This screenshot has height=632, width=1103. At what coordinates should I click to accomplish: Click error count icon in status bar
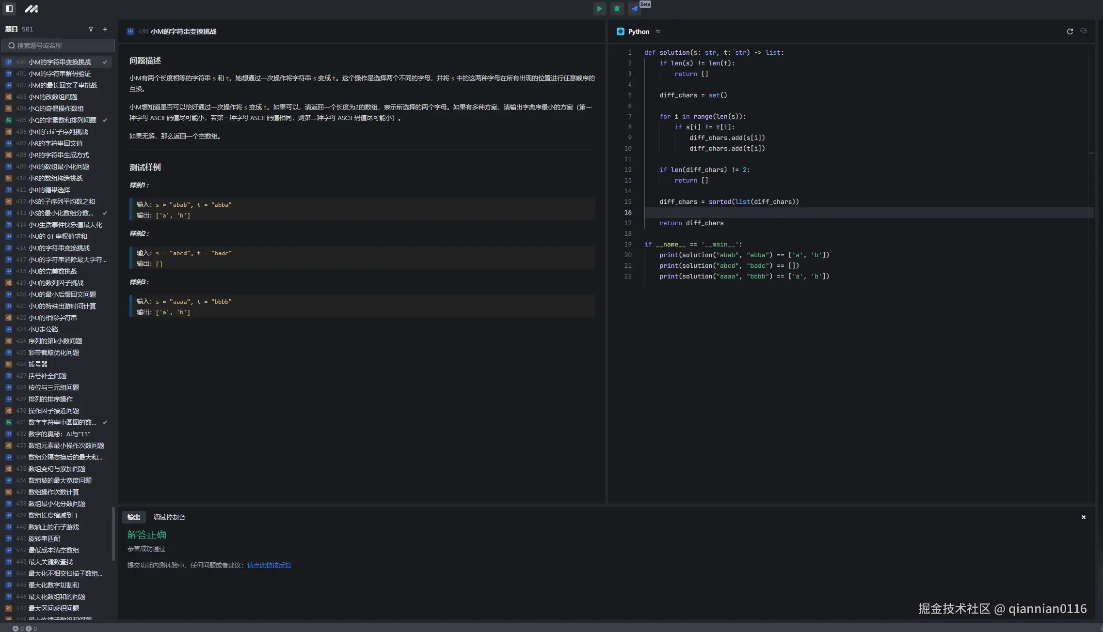16,629
